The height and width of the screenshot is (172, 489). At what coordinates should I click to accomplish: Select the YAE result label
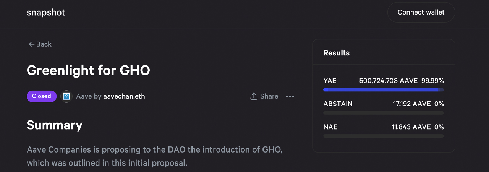[x=330, y=81]
